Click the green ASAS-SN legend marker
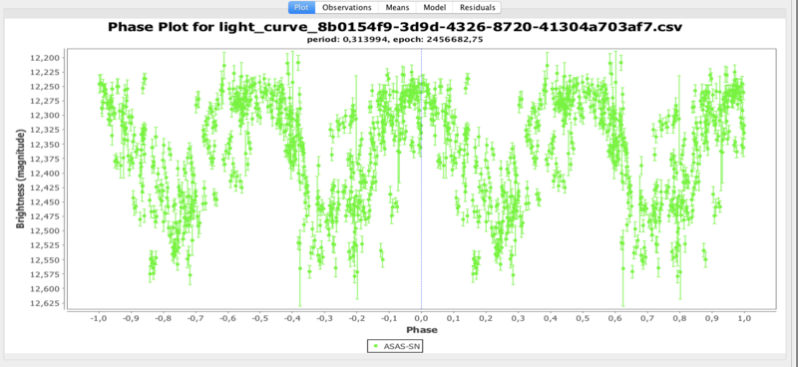Screen dimensions: 798x367 376,346
